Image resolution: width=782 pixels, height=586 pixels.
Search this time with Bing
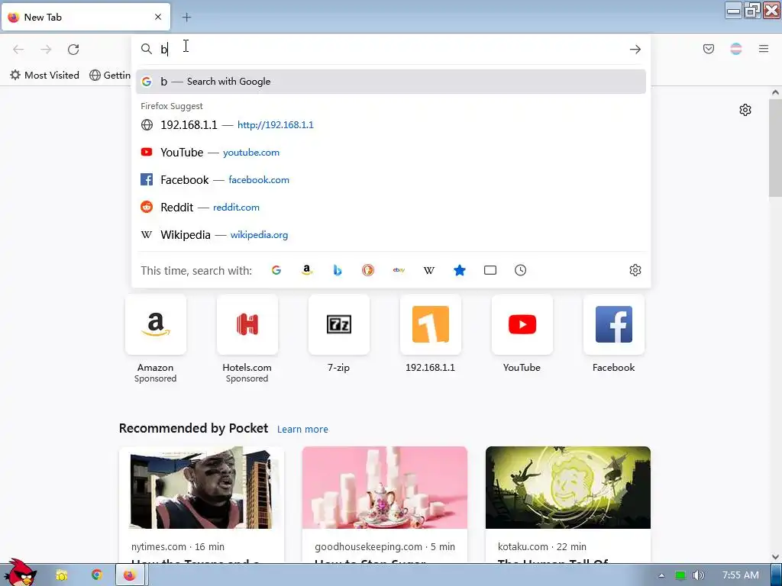(338, 270)
